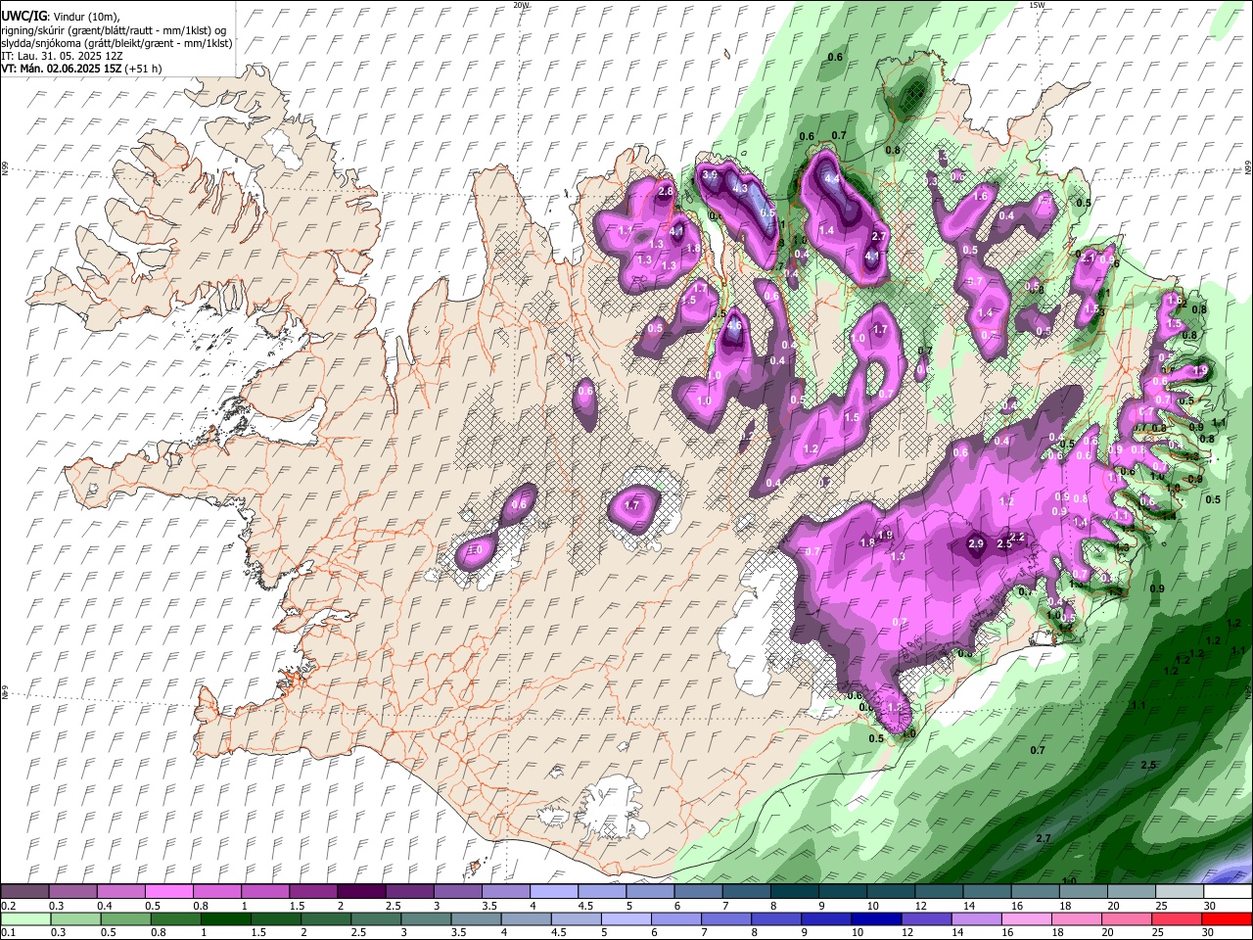Viewport: 1253px width, 940px height.
Task: Click the 4.3 snowfall value on the map
Action: coord(740,189)
